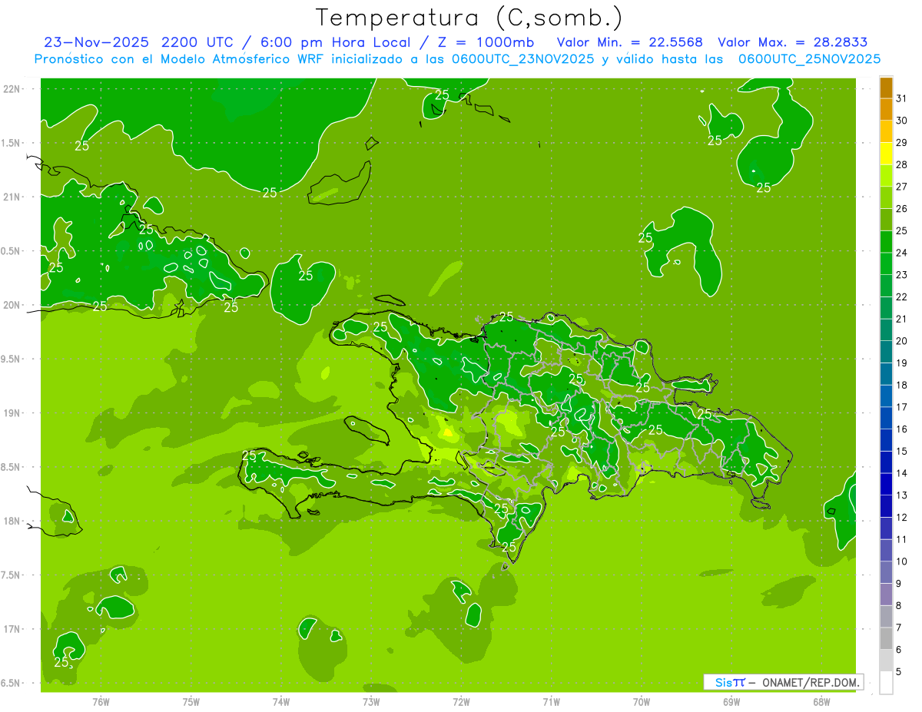922x712 pixels.
Task: Click the "8.5N" latitude tick label
Action: point(12,467)
